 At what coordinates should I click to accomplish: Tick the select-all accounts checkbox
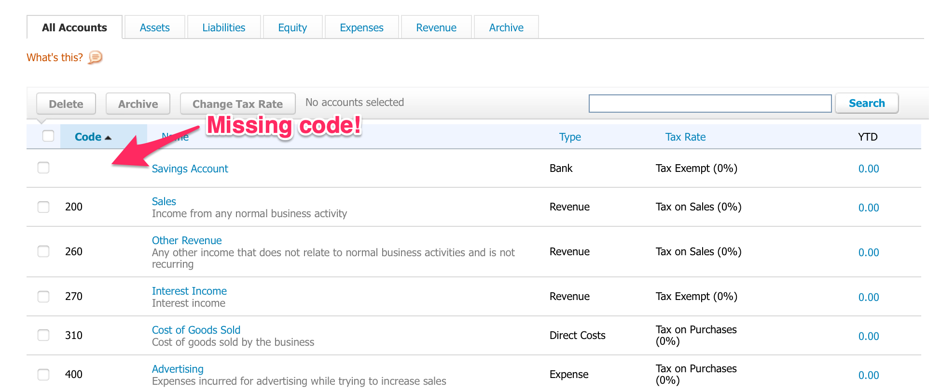coord(48,136)
